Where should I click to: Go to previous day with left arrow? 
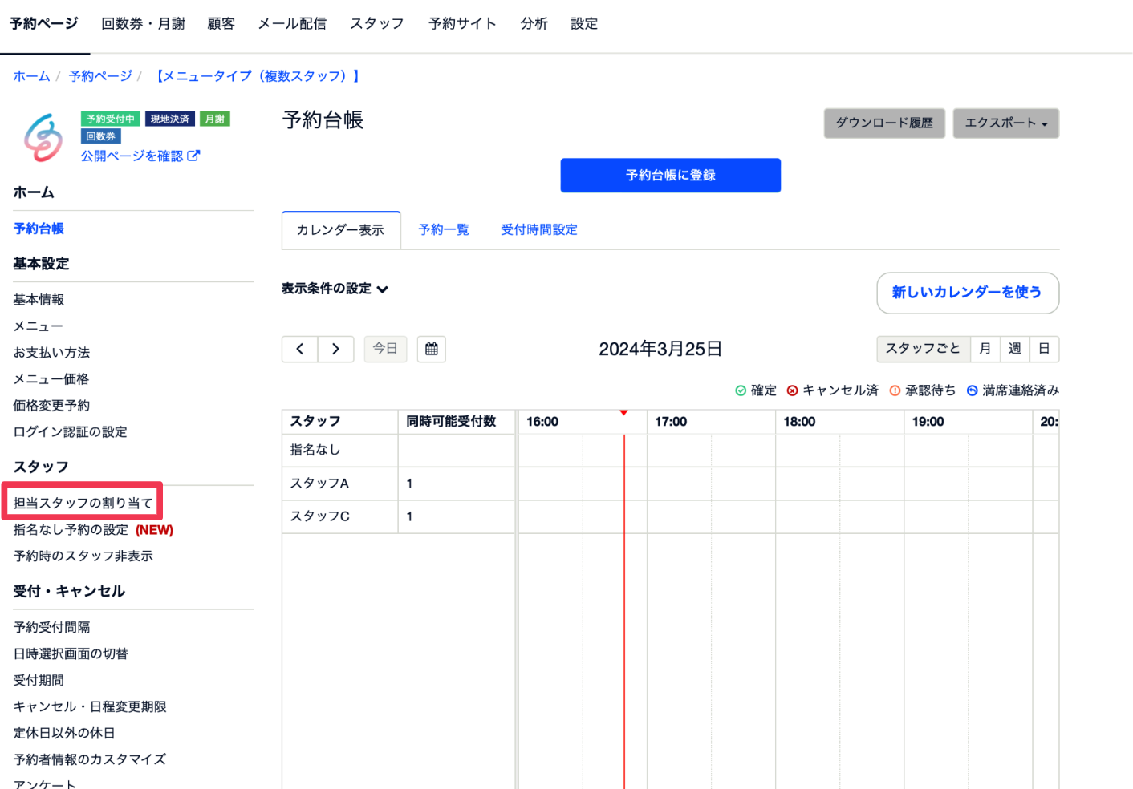coord(300,349)
